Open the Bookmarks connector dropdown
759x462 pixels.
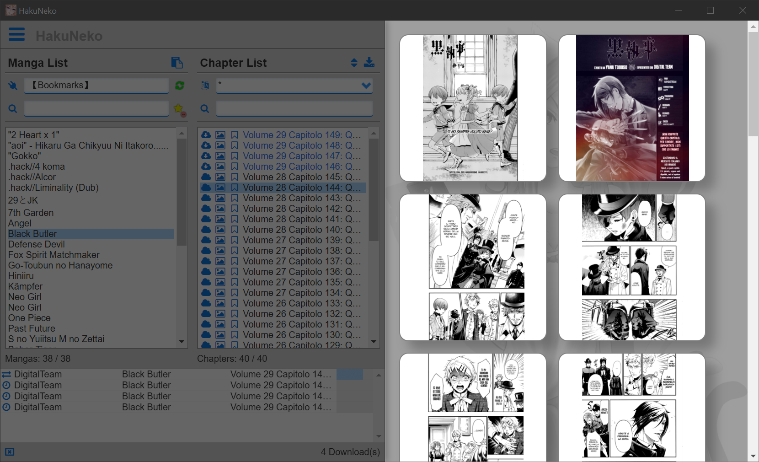pyautogui.click(x=96, y=86)
